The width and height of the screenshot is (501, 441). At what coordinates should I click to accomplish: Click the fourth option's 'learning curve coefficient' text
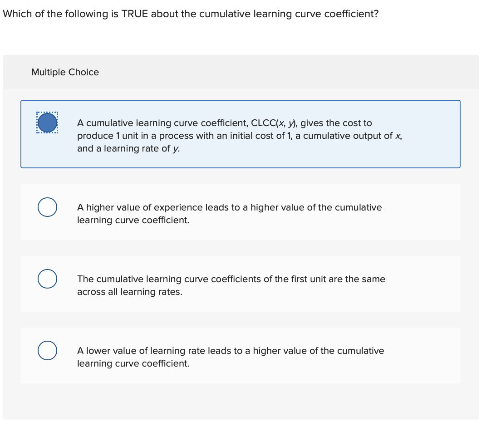pyautogui.click(x=133, y=363)
